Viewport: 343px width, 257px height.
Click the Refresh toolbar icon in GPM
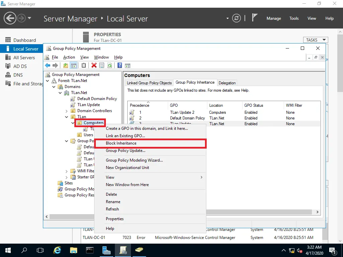click(x=109, y=66)
